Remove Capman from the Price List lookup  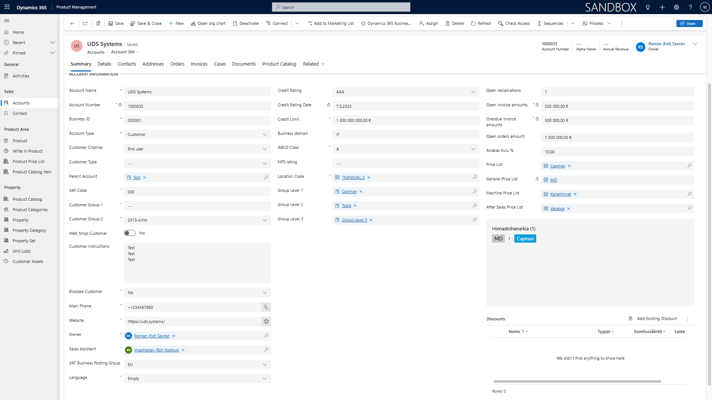569,166
